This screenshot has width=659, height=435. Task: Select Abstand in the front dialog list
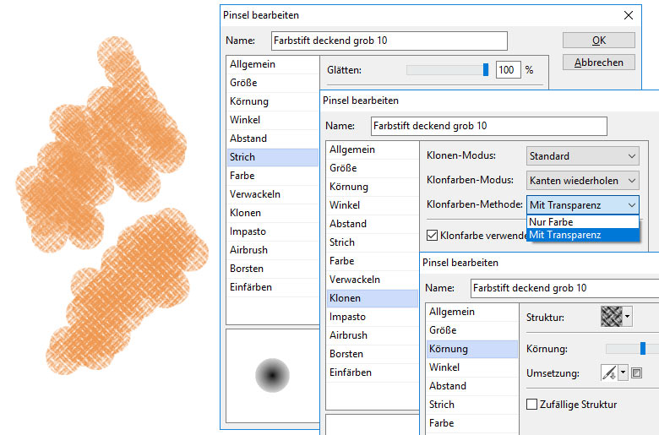pos(472,386)
